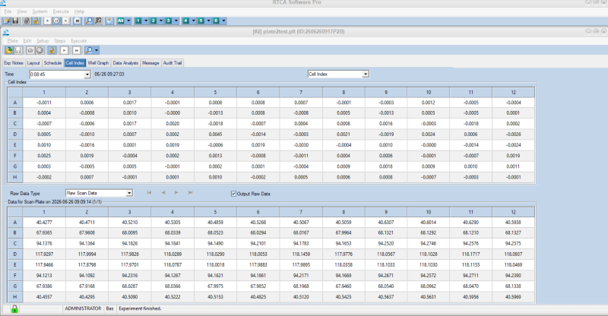Image resolution: width=608 pixels, height=316 pixels.
Task: Open the dropdown arrow beside station 4
Action: [193, 21]
